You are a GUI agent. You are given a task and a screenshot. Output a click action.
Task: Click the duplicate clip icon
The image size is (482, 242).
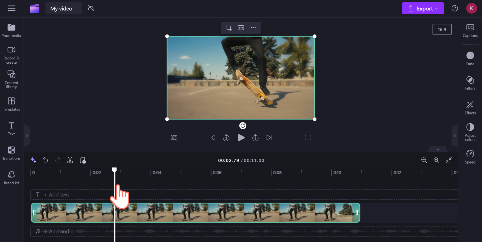coord(83,160)
